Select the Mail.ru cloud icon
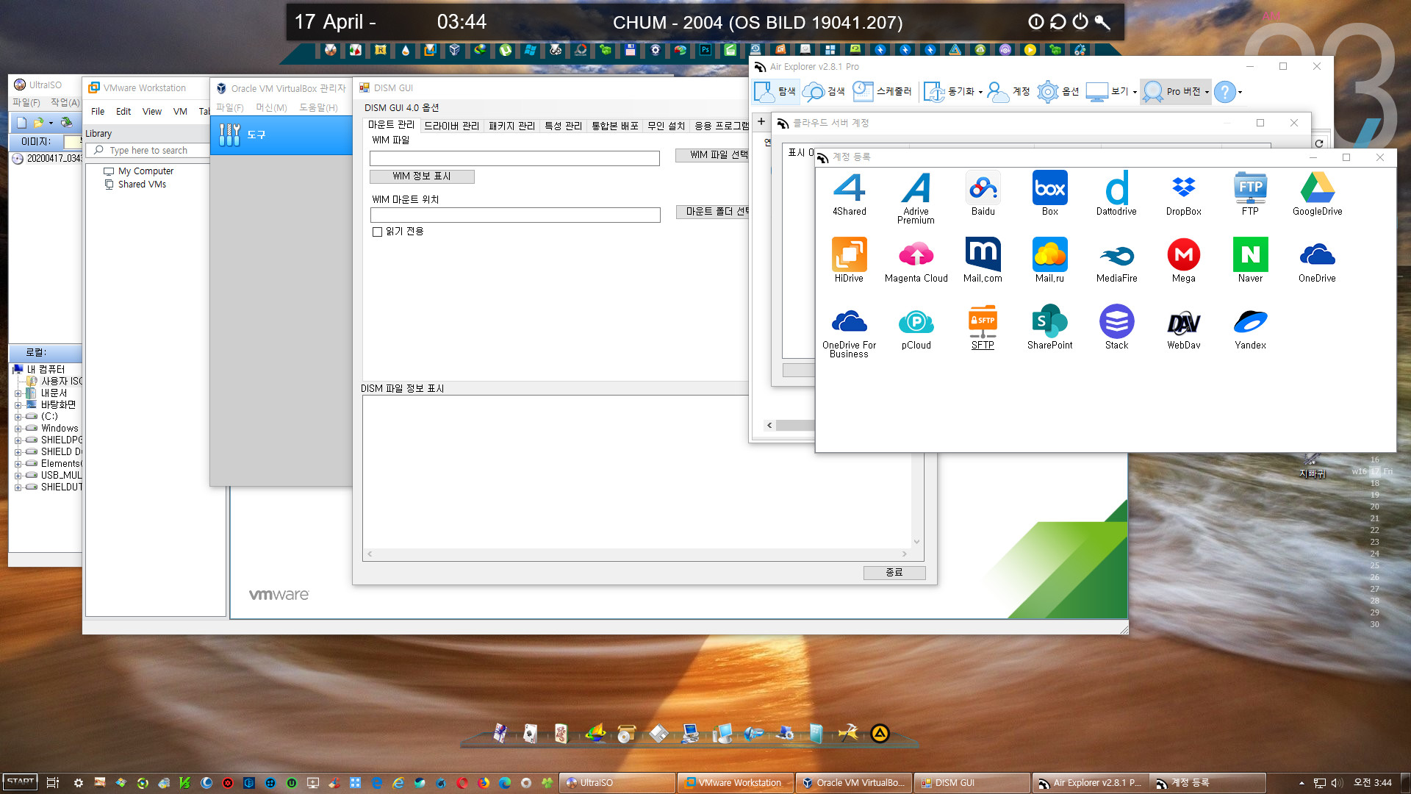The image size is (1411, 794). (x=1049, y=260)
